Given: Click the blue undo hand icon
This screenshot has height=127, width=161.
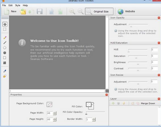Looking at the screenshot, I should [x=52, y=12].
